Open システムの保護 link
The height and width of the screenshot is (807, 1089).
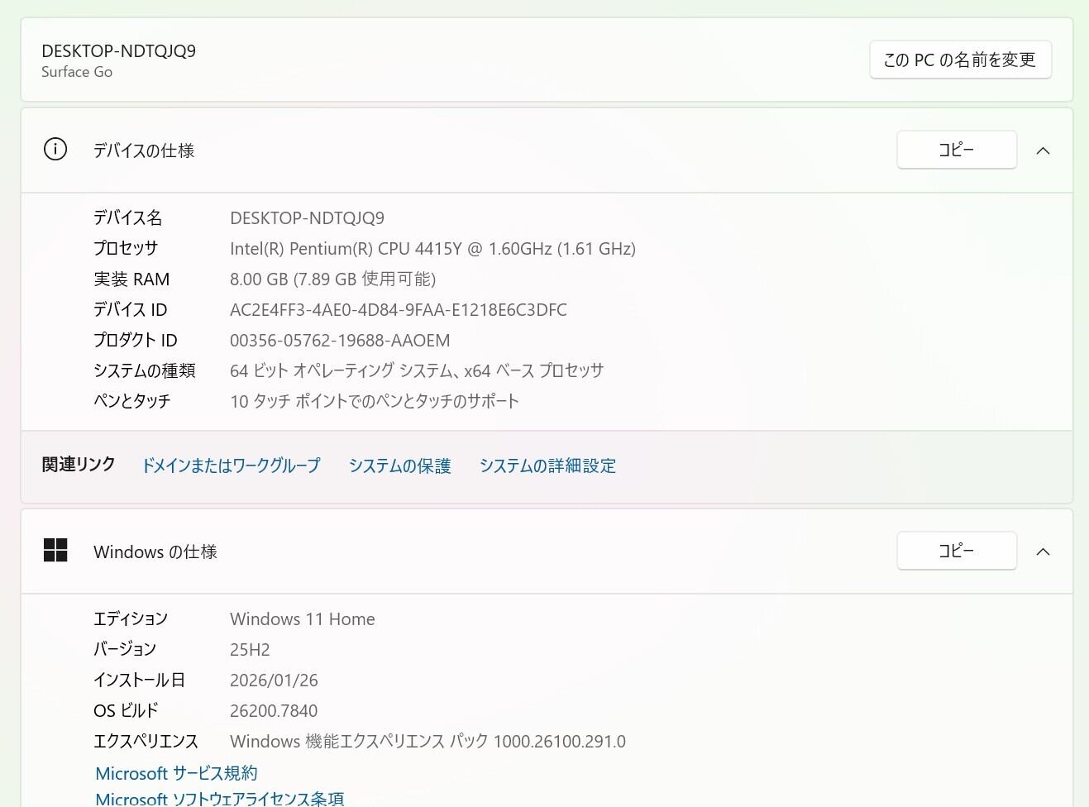coord(400,466)
